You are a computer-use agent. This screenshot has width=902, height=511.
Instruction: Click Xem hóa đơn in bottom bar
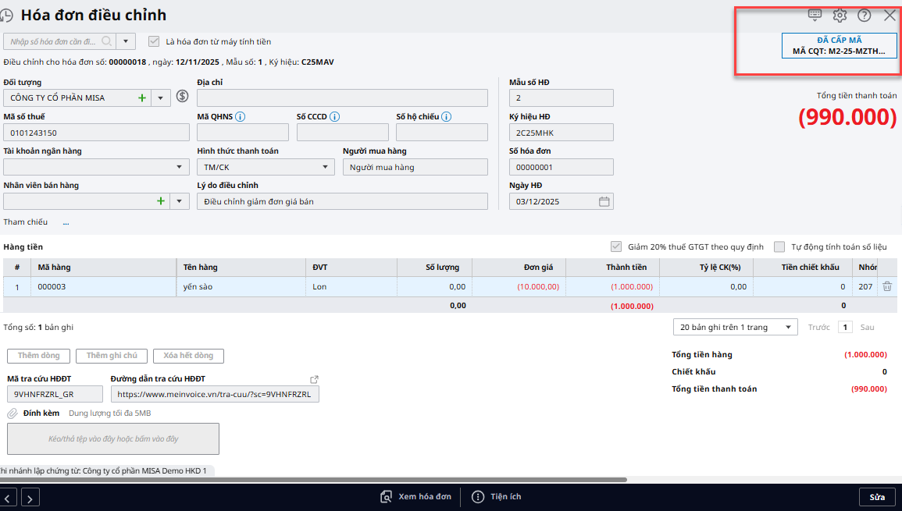(415, 497)
